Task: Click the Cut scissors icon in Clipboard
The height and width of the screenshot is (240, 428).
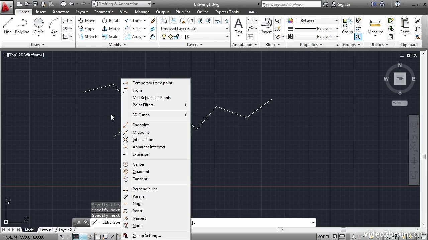Action: pos(417,21)
